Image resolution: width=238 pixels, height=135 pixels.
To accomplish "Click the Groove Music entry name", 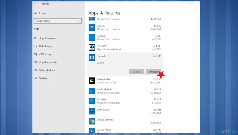I will click(x=104, y=130).
